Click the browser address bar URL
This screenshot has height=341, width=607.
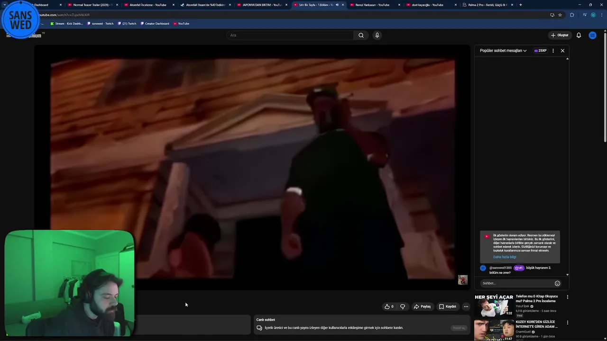pyautogui.click(x=65, y=15)
